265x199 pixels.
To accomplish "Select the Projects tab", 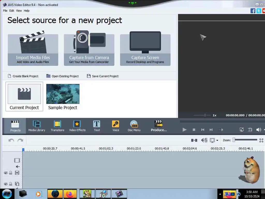I will click(15, 126).
